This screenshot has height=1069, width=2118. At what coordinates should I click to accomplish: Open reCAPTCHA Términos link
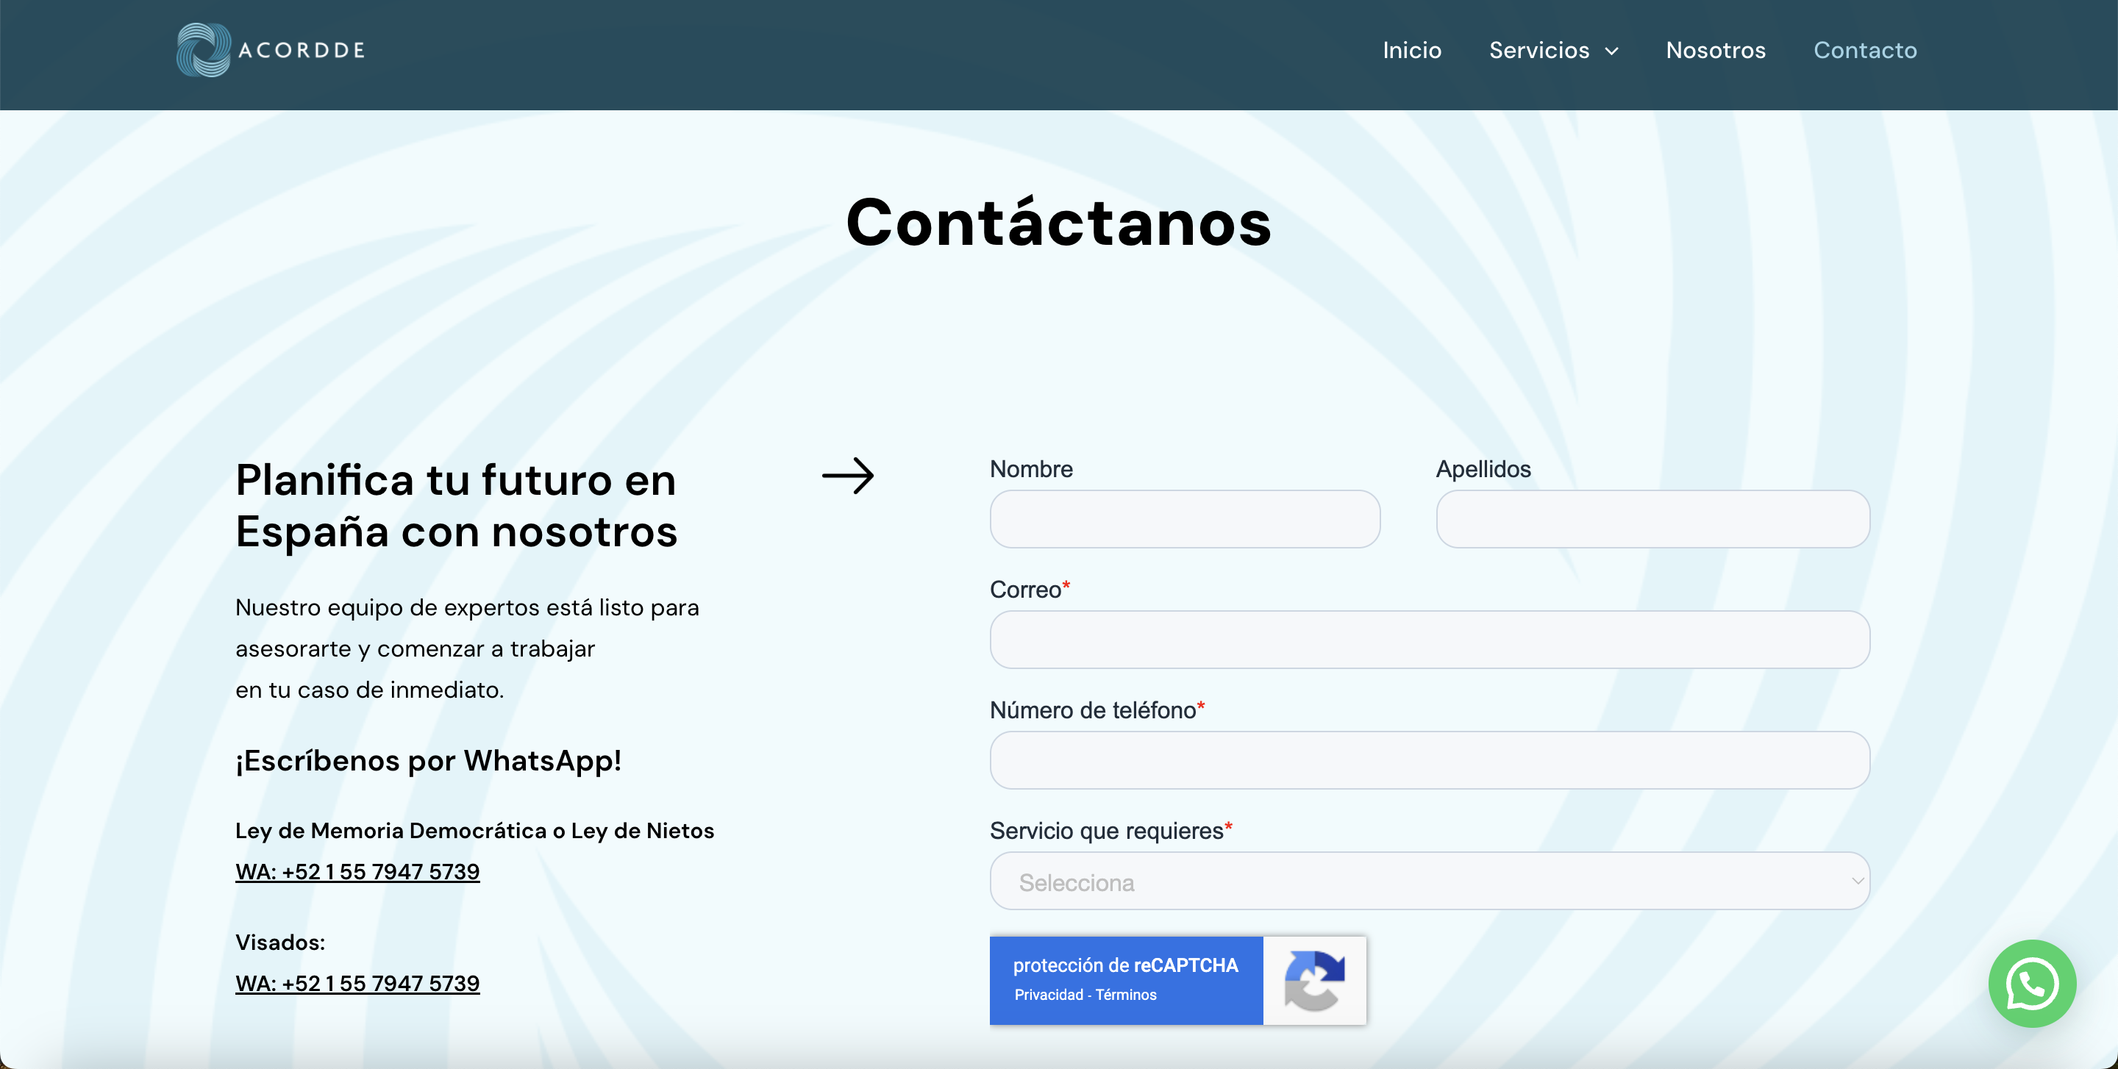pos(1126,994)
